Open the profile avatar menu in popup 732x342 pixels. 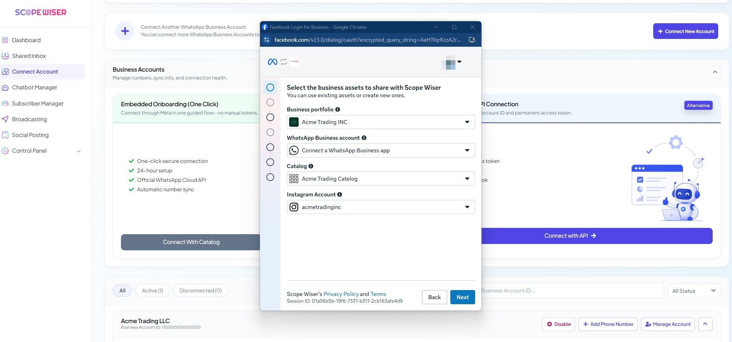pos(451,62)
